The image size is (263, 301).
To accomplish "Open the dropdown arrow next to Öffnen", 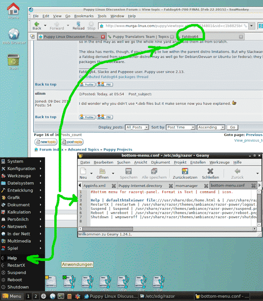I will (x=113, y=173).
